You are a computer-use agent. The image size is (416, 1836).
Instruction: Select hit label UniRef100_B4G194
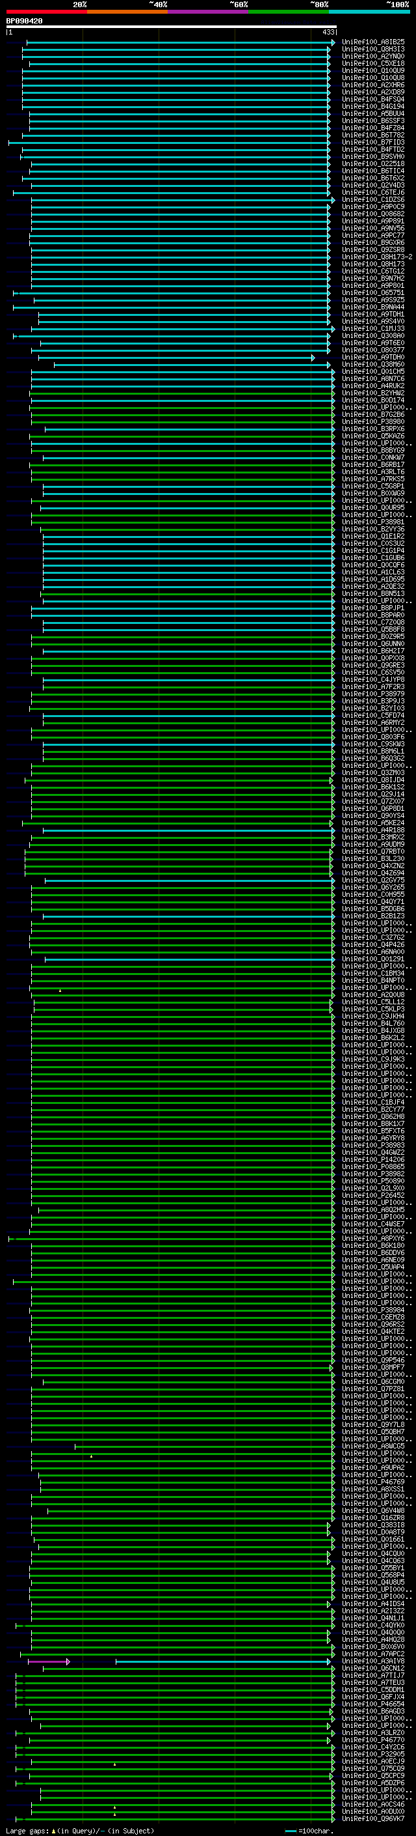coord(372,106)
